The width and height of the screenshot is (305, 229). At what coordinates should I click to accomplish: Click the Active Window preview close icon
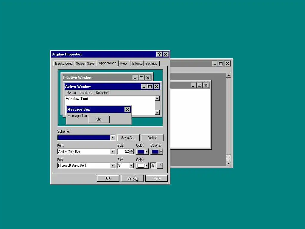click(156, 86)
